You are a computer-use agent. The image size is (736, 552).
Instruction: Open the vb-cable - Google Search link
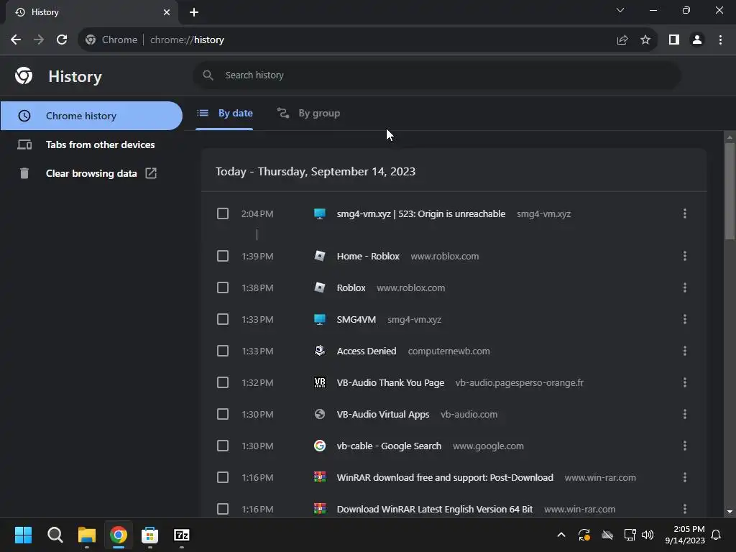pyautogui.click(x=389, y=446)
